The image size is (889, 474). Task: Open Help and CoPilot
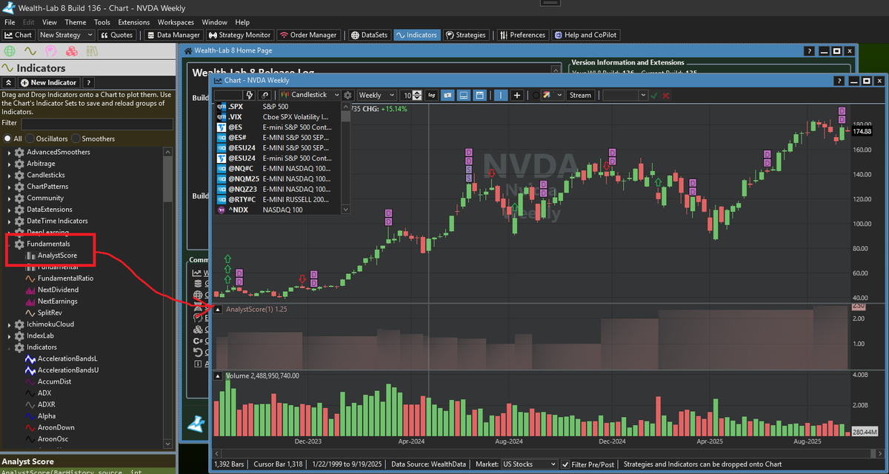[x=585, y=34]
